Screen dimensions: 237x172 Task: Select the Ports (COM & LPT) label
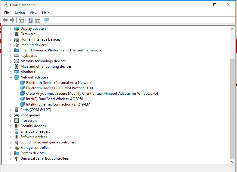(36, 110)
